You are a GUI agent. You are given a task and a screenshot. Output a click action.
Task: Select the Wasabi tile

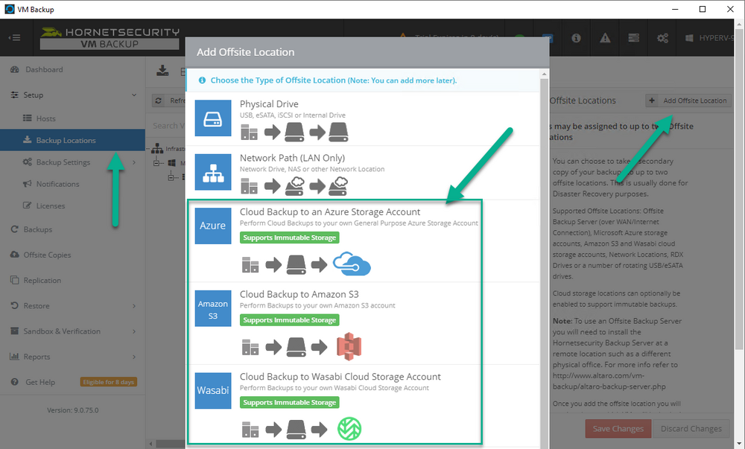pyautogui.click(x=213, y=391)
